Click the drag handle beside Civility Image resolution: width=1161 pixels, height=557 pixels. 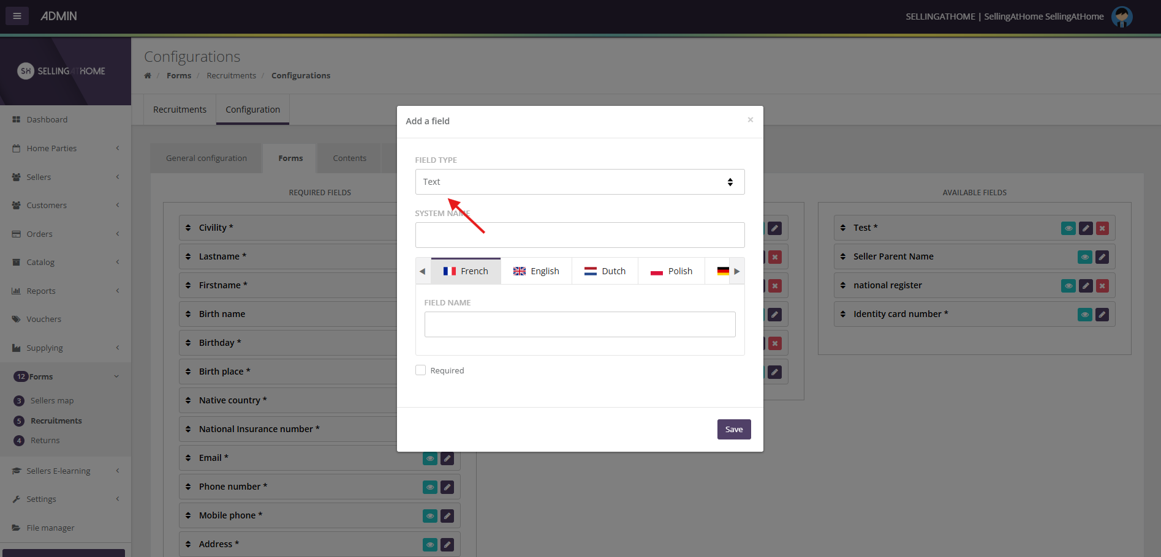click(x=188, y=228)
